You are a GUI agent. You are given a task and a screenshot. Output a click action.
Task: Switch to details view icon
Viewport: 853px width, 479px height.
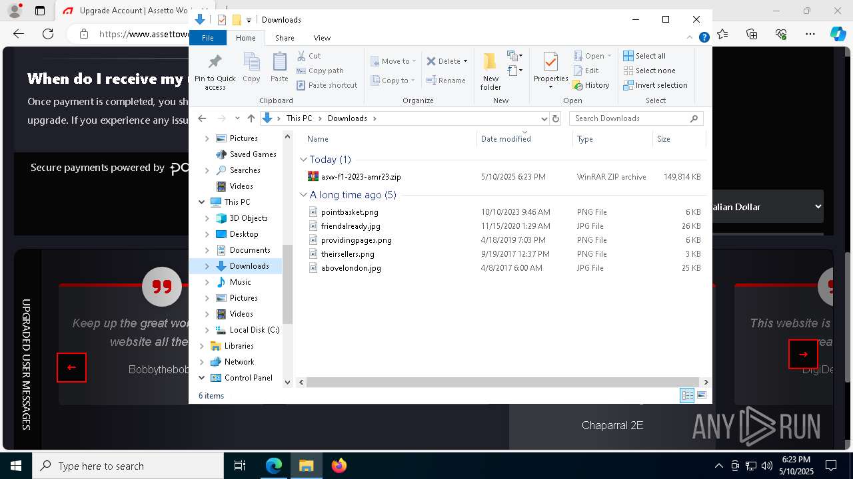tap(687, 396)
